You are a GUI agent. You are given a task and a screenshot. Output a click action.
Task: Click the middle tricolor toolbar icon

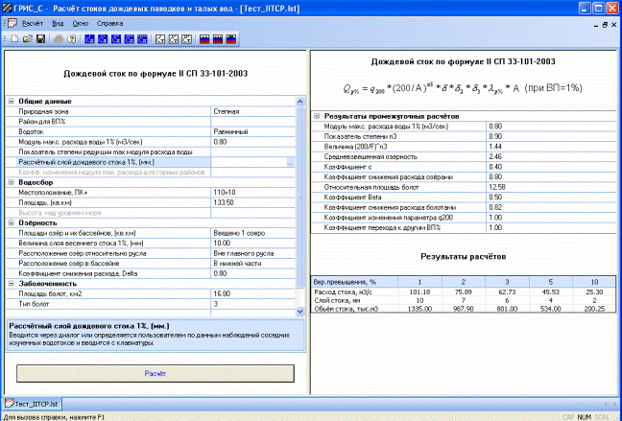tap(218, 39)
